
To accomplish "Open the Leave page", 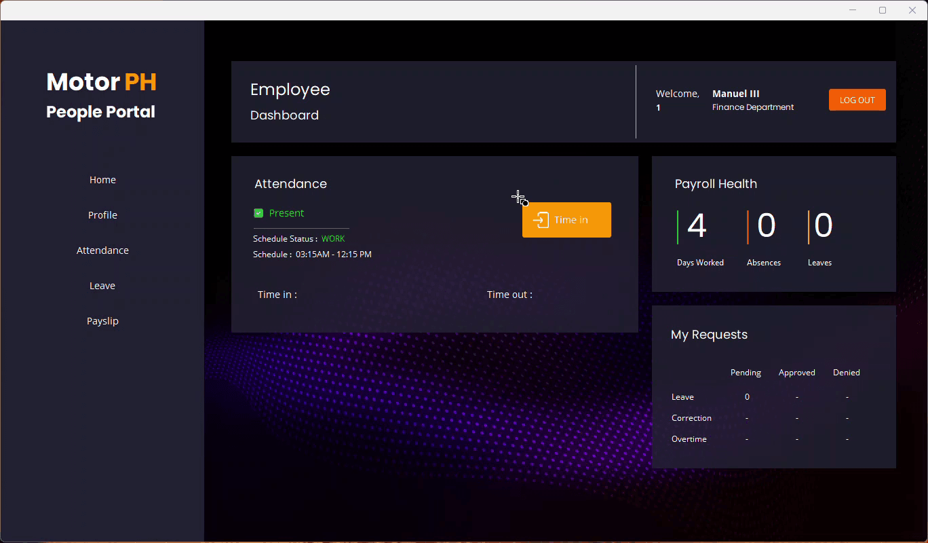I will pyautogui.click(x=102, y=285).
